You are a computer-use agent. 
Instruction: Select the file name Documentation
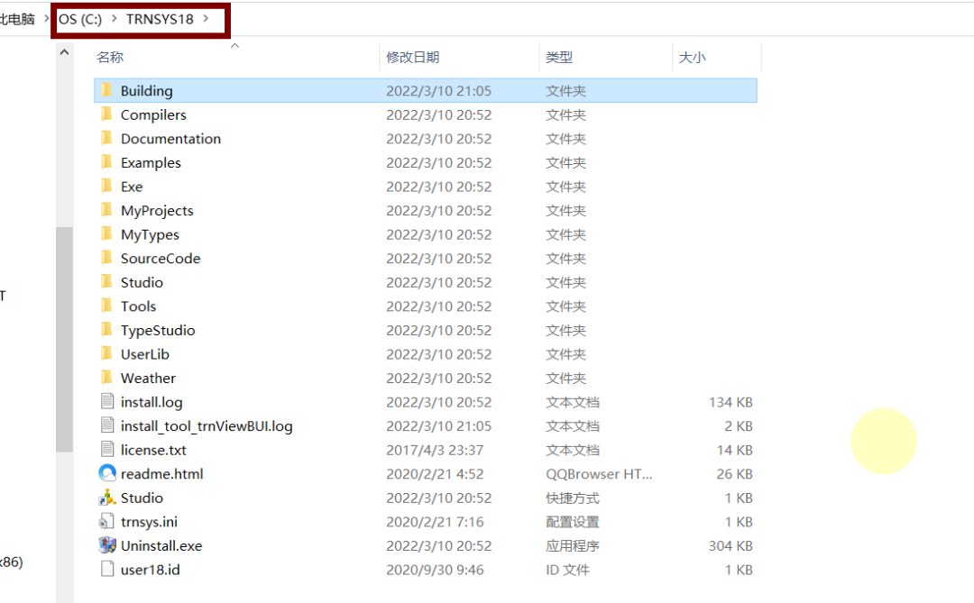coord(170,139)
